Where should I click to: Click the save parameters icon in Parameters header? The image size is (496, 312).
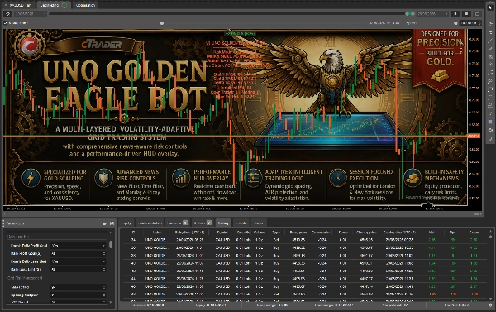click(x=112, y=223)
